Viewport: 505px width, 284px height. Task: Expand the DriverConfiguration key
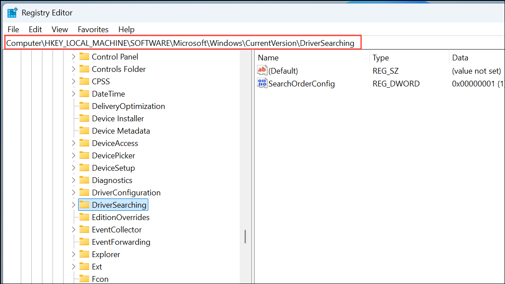point(74,192)
